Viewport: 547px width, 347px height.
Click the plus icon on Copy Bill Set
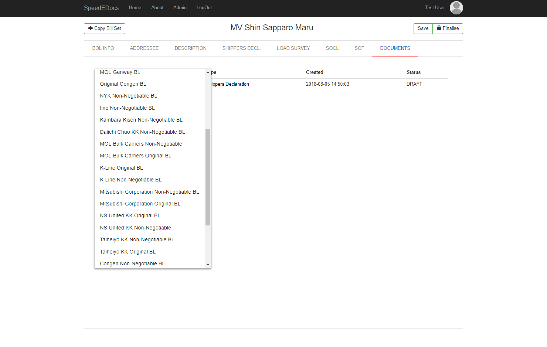91,28
